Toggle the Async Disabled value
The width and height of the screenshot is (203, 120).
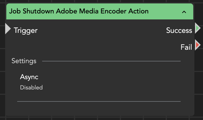pyautogui.click(x=31, y=87)
